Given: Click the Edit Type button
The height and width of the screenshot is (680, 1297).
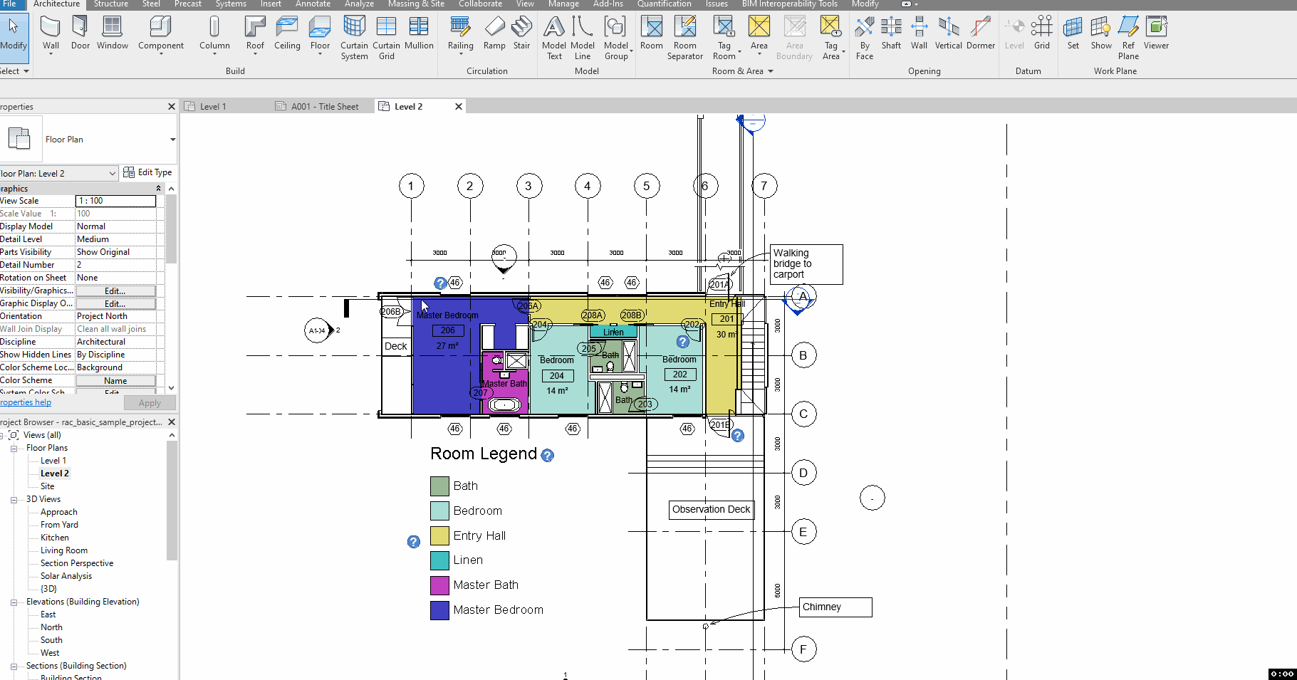Looking at the screenshot, I should (148, 172).
